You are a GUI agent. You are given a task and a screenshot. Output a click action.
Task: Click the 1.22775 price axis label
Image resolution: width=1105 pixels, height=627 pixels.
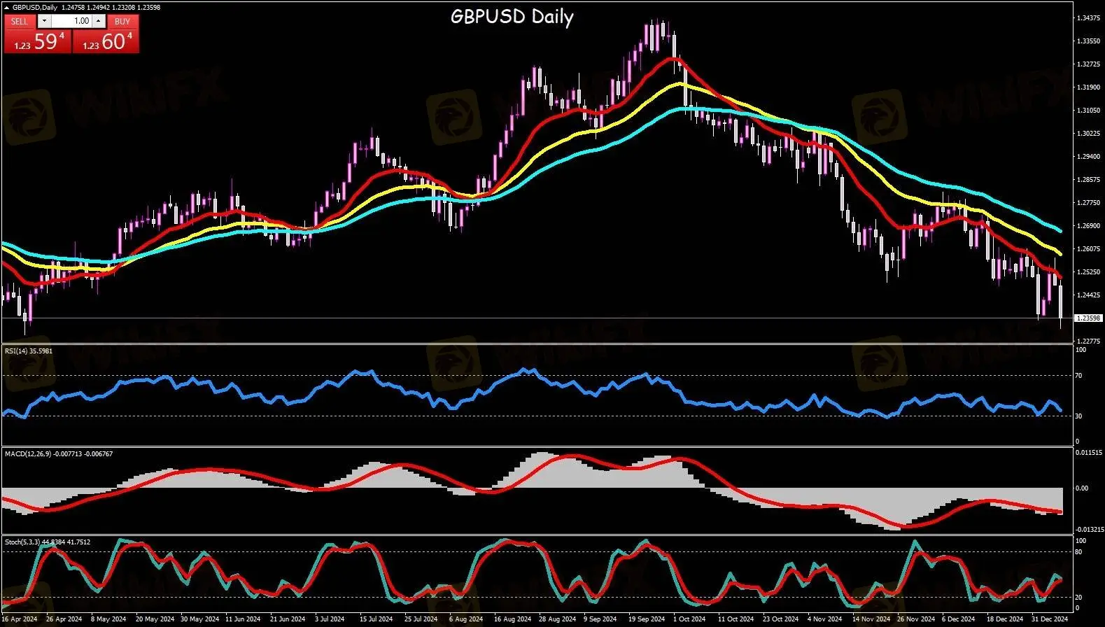(1088, 341)
